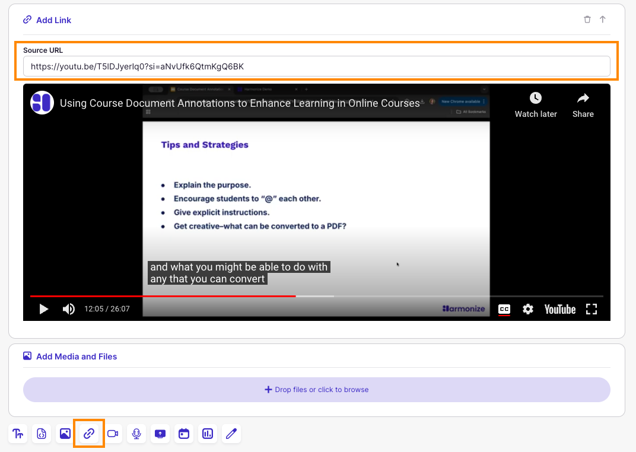
Task: Open the calendar tool
Action: [183, 434]
